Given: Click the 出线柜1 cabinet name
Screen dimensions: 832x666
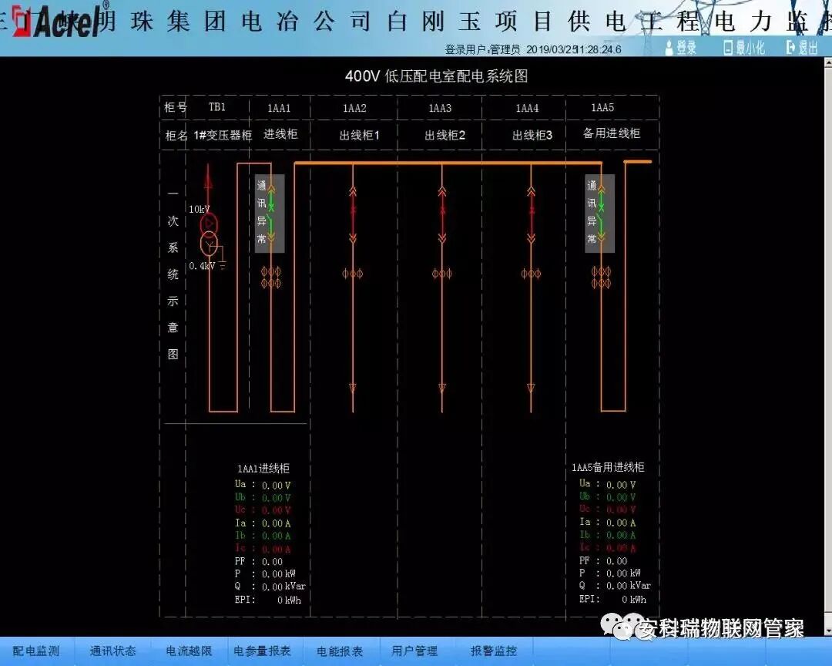Looking at the screenshot, I should 359,136.
